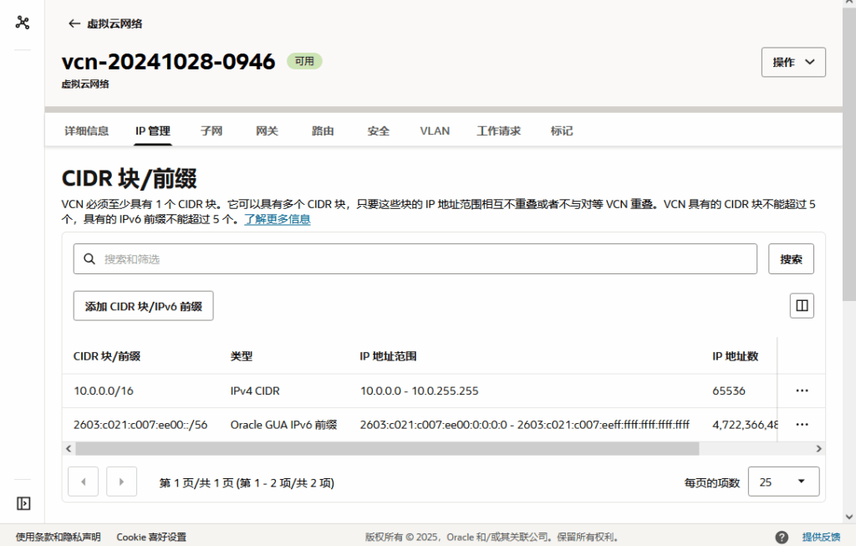Click the back arrow to 虚拟云网络
Image resolution: width=856 pixels, height=546 pixels.
point(74,23)
